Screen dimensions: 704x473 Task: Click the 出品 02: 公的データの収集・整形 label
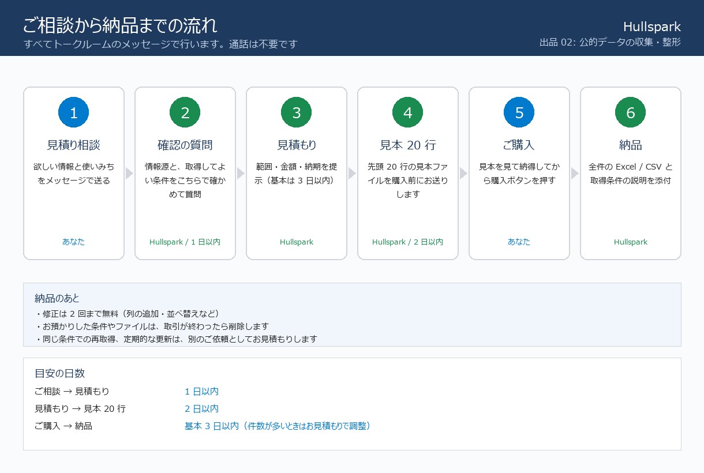point(611,42)
